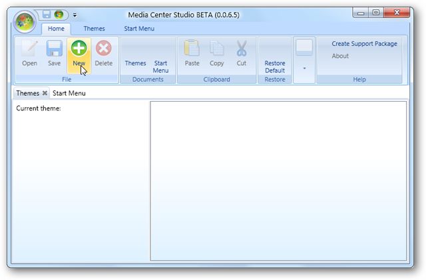Click the red Delete icon
The width and height of the screenshot is (426, 280).
104,49
